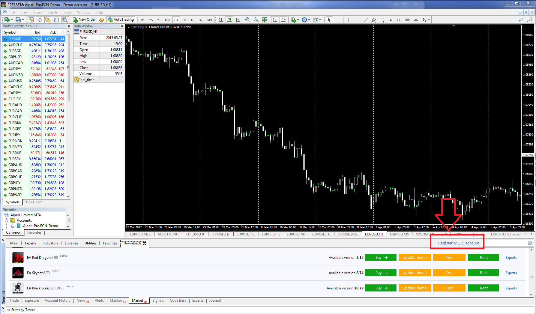
Task: Expand the Indicators dropdown arrow
Action: point(298,20)
